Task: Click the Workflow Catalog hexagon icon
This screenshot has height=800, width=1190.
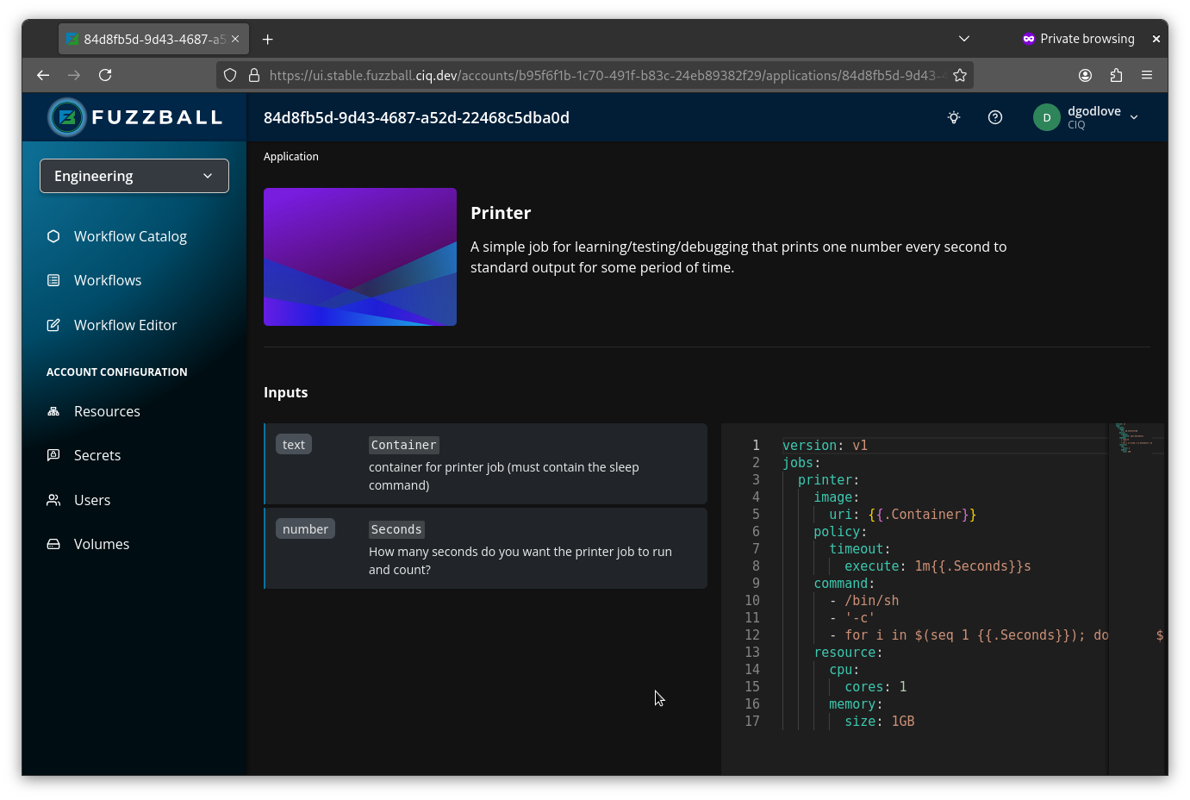Action: 53,236
